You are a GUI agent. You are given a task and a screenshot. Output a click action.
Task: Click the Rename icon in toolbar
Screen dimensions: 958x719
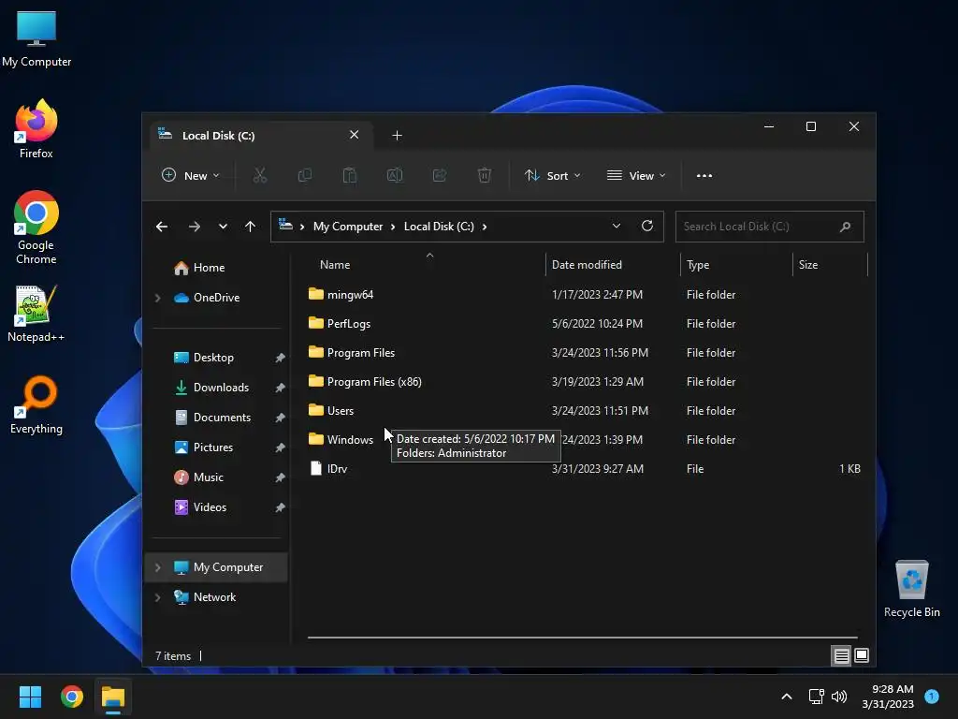[x=395, y=175]
